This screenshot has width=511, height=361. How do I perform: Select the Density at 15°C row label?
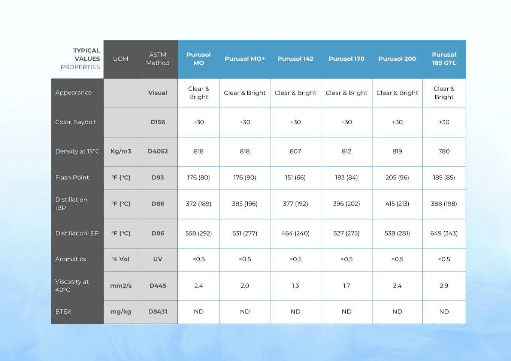77,151
